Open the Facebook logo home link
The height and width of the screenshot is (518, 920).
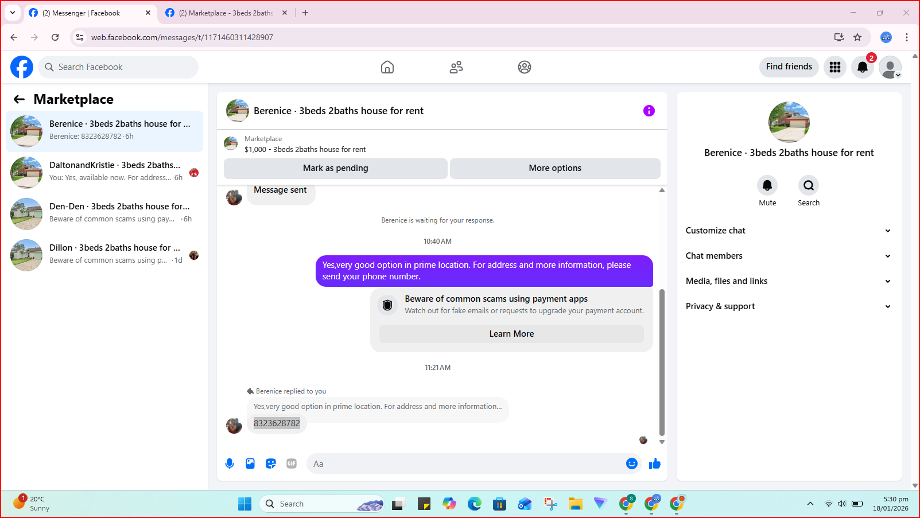[x=22, y=67]
